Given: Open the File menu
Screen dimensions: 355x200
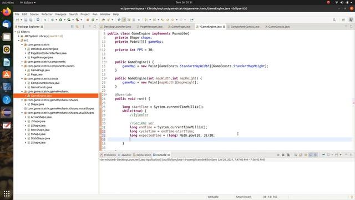Looking at the screenshot, I should [17, 14].
